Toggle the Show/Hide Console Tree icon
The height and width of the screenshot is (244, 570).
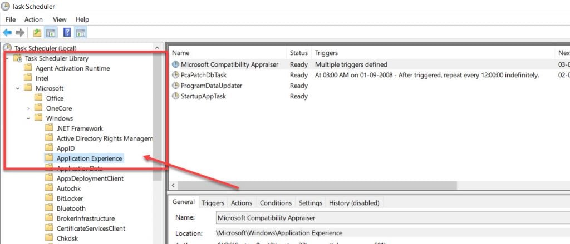50,33
